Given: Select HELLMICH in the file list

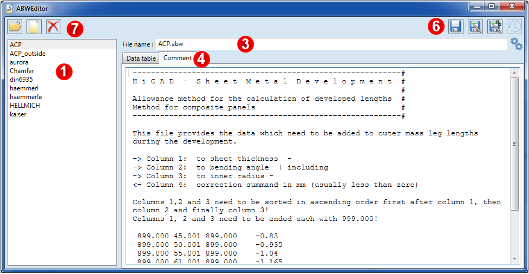Looking at the screenshot, I should [x=62, y=106].
